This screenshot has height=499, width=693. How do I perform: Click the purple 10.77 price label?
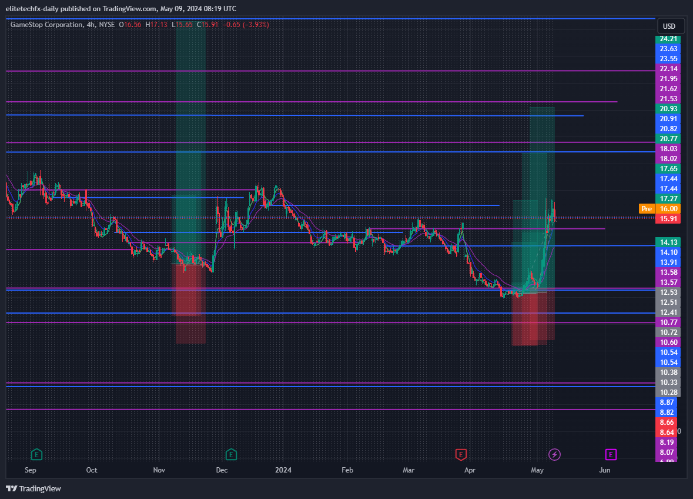click(x=668, y=322)
